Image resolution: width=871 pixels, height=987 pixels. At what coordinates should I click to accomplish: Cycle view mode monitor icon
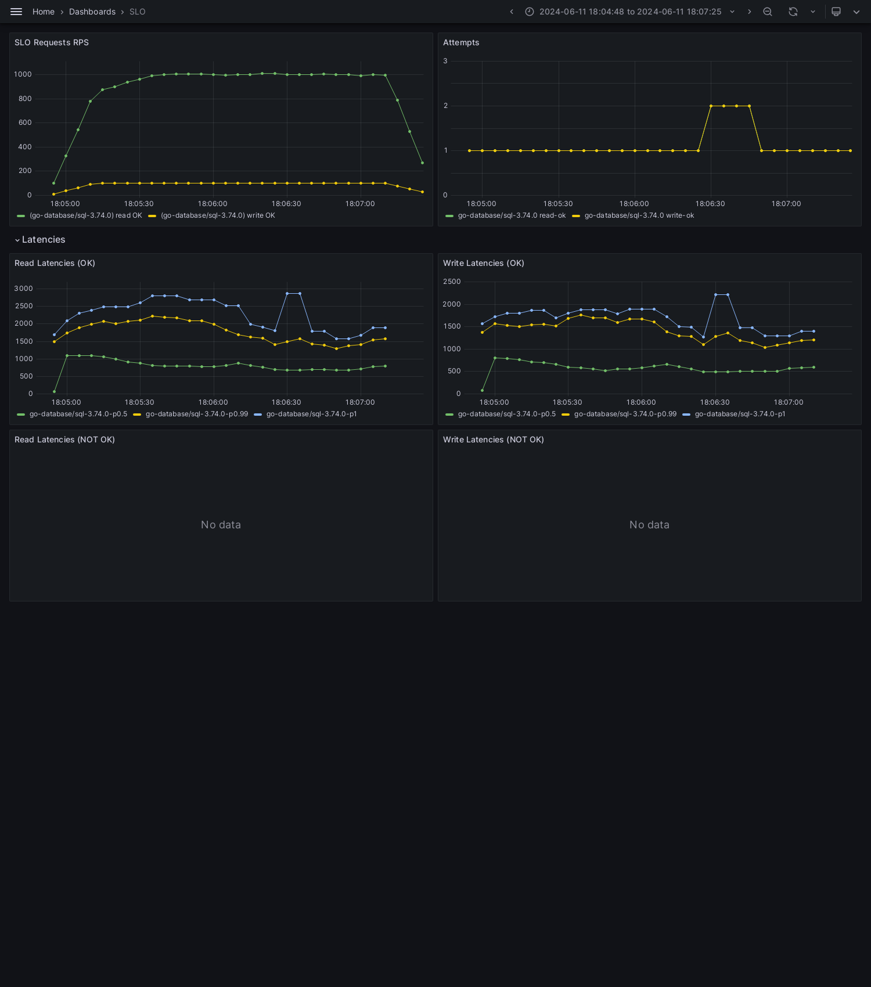[836, 12]
